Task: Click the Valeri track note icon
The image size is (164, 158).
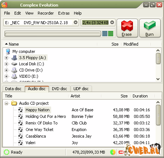Action: click(x=20, y=143)
